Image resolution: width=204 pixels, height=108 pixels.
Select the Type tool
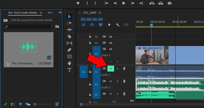tap(69, 70)
